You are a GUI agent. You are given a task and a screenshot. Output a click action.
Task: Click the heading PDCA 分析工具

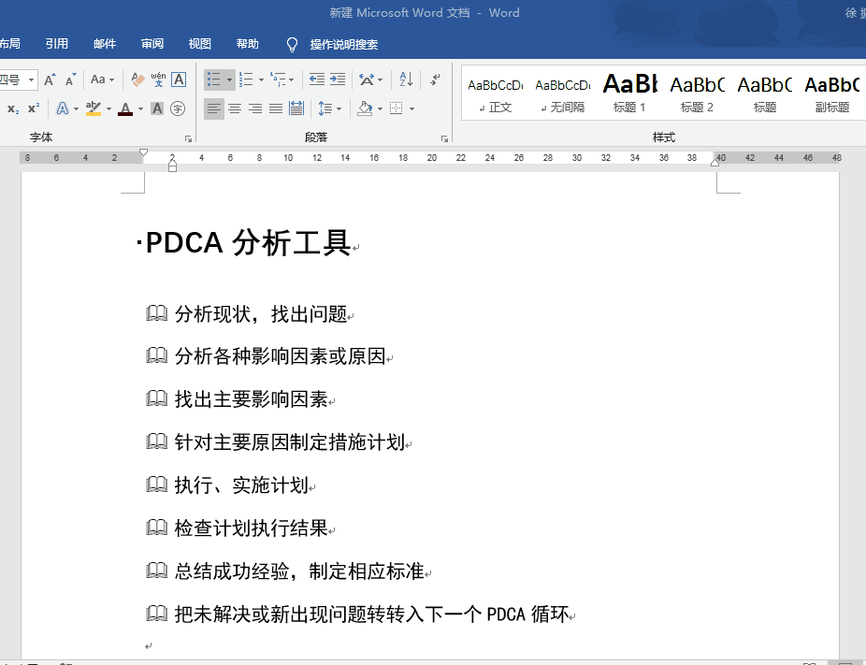point(248,242)
